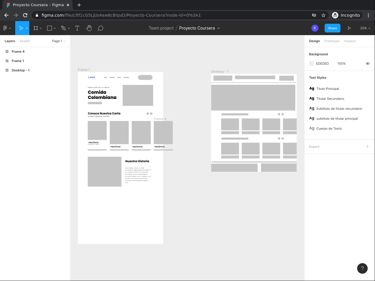Switch to the Assets tab
Image resolution: width=375 pixels, height=281 pixels.
point(25,41)
